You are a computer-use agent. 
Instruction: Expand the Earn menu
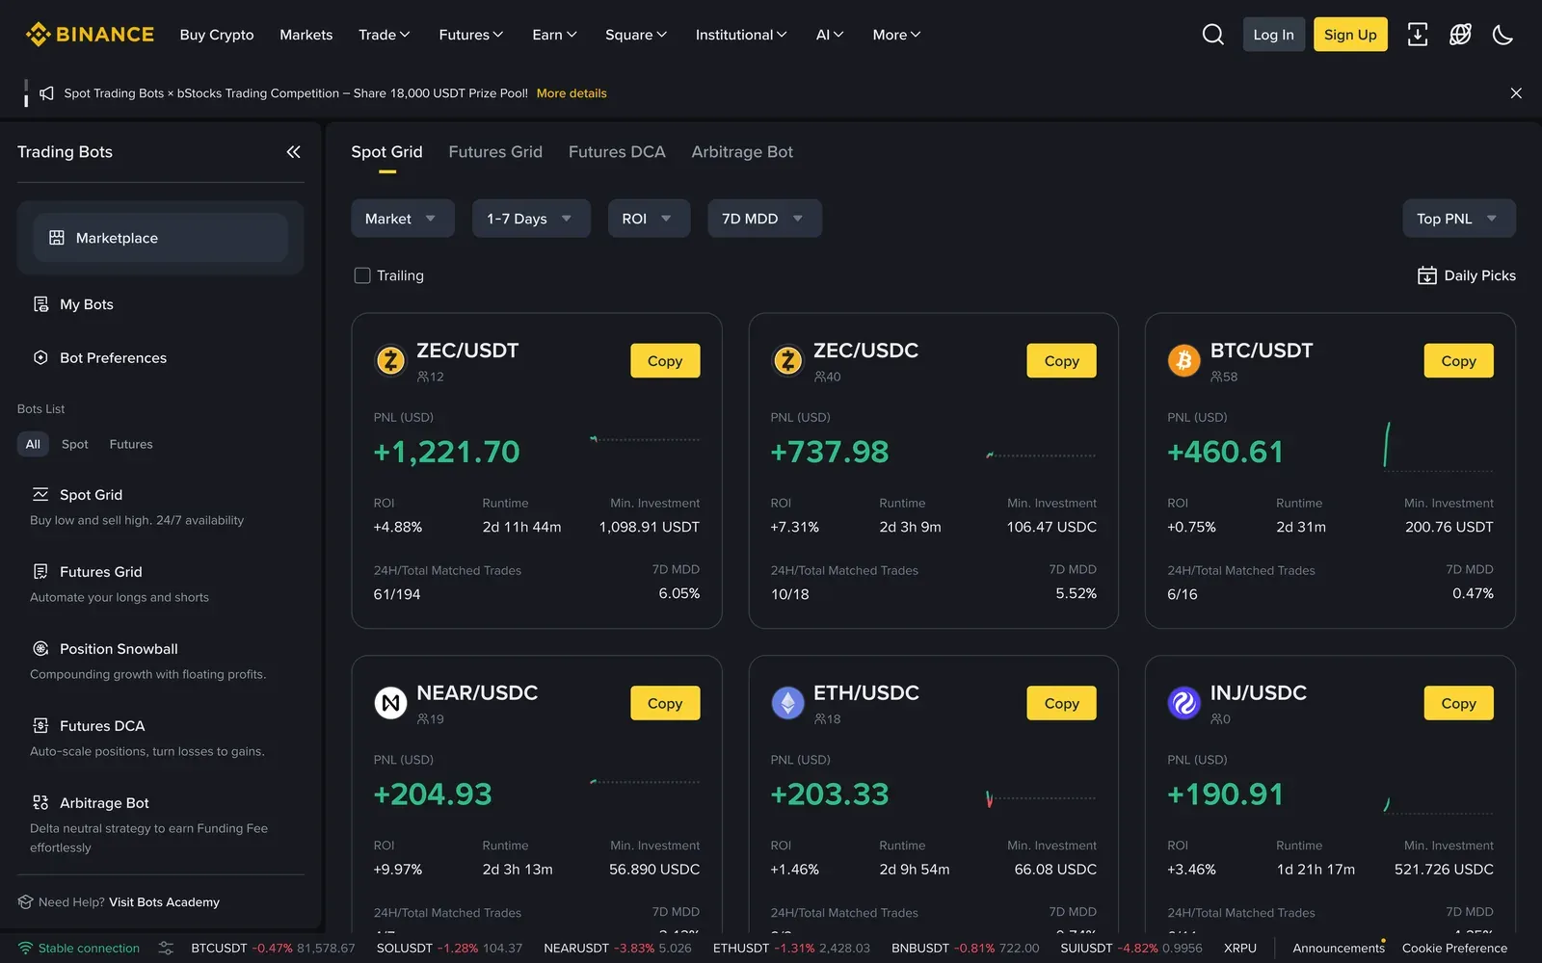(554, 35)
